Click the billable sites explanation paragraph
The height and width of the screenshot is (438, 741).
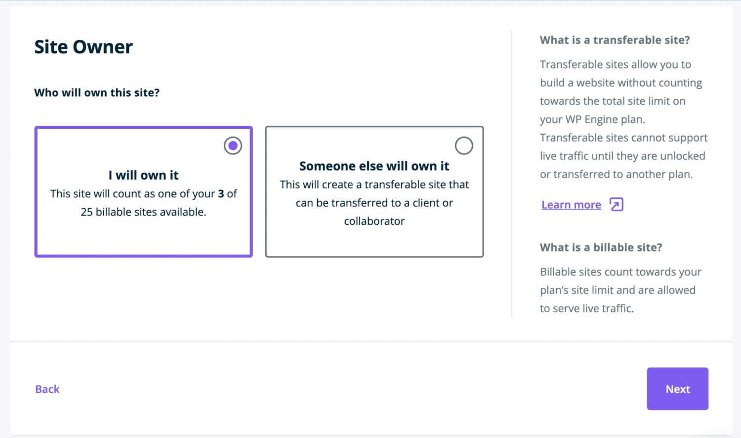[x=620, y=290]
